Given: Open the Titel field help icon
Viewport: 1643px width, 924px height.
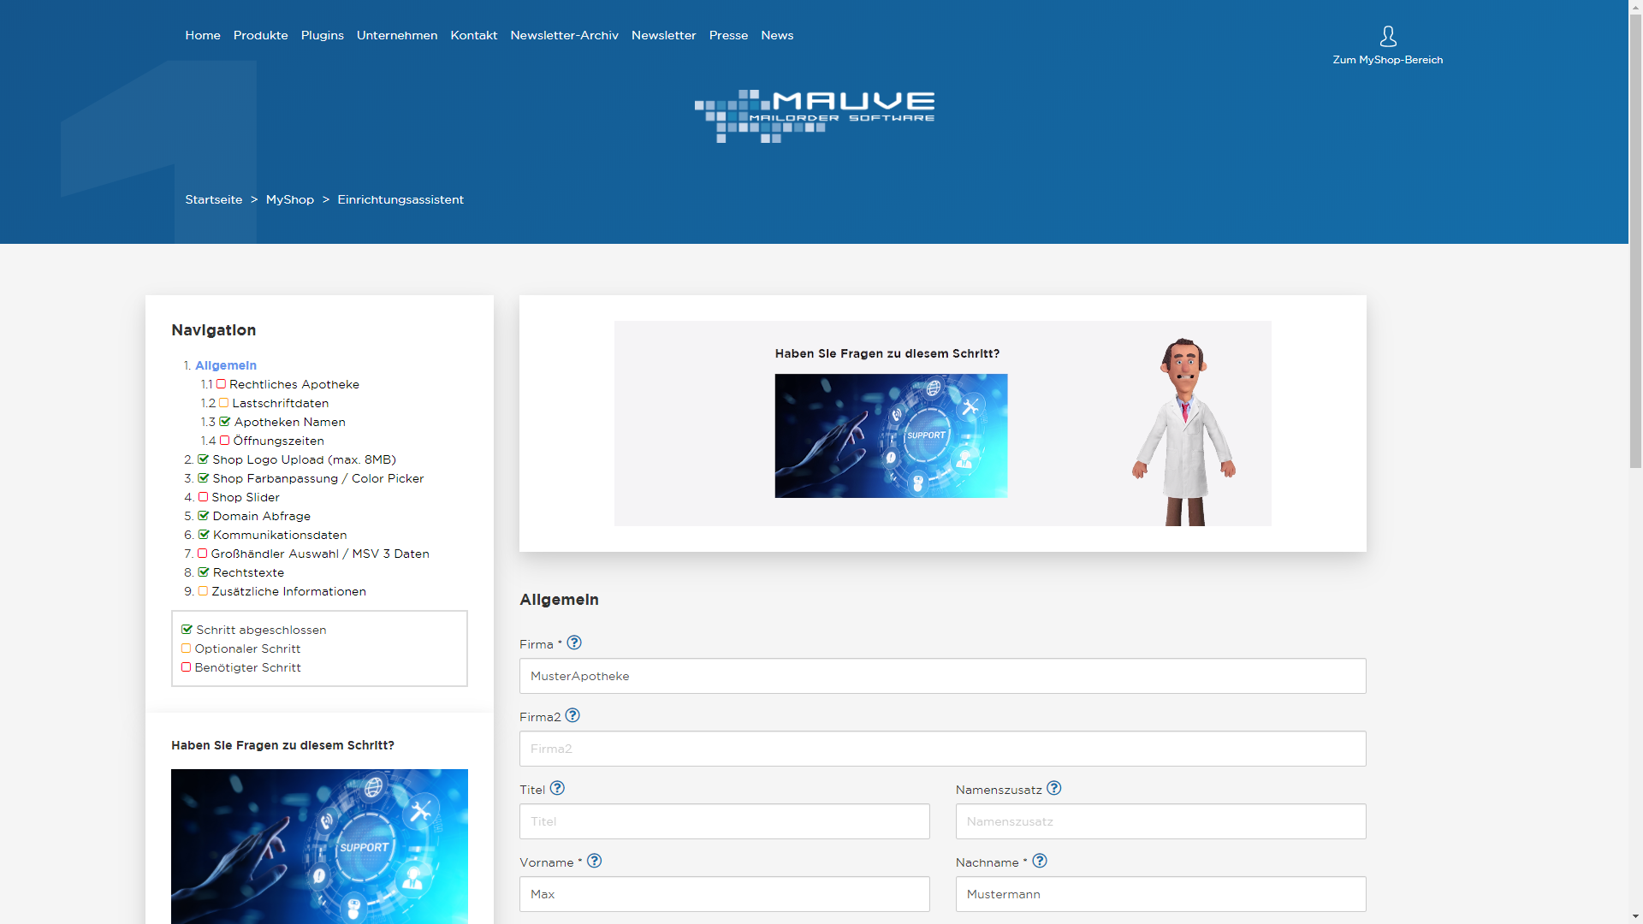Looking at the screenshot, I should click(557, 788).
